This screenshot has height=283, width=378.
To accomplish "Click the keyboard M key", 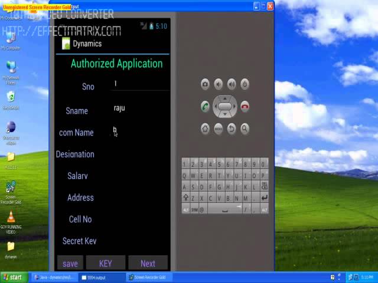I will pyautogui.click(x=246, y=198).
